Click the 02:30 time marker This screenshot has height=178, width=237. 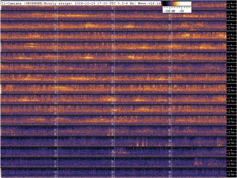[x=113, y=153]
